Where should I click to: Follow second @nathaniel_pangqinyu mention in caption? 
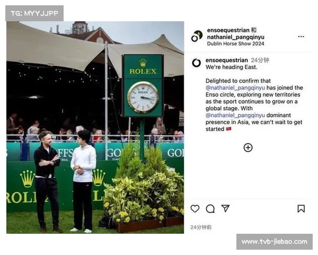coord(235,115)
